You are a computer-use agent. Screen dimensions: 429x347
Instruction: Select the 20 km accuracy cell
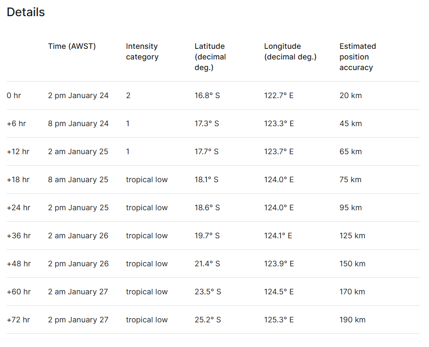click(x=350, y=96)
